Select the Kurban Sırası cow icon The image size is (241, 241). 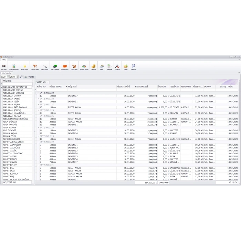tap(35, 66)
